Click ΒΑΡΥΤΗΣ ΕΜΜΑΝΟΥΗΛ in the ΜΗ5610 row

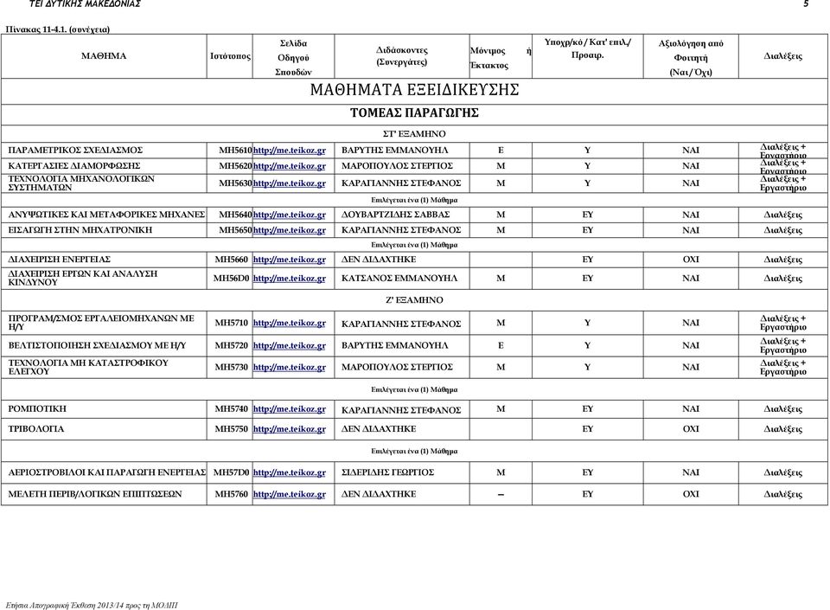click(394, 151)
